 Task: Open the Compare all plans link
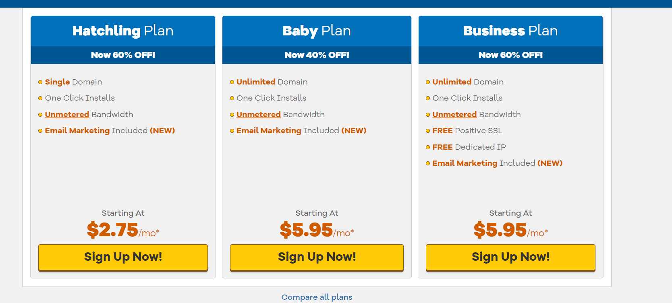tap(317, 297)
